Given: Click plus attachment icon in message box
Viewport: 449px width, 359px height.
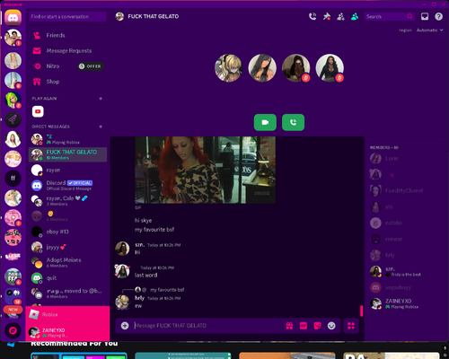Looking at the screenshot, I should (x=125, y=326).
